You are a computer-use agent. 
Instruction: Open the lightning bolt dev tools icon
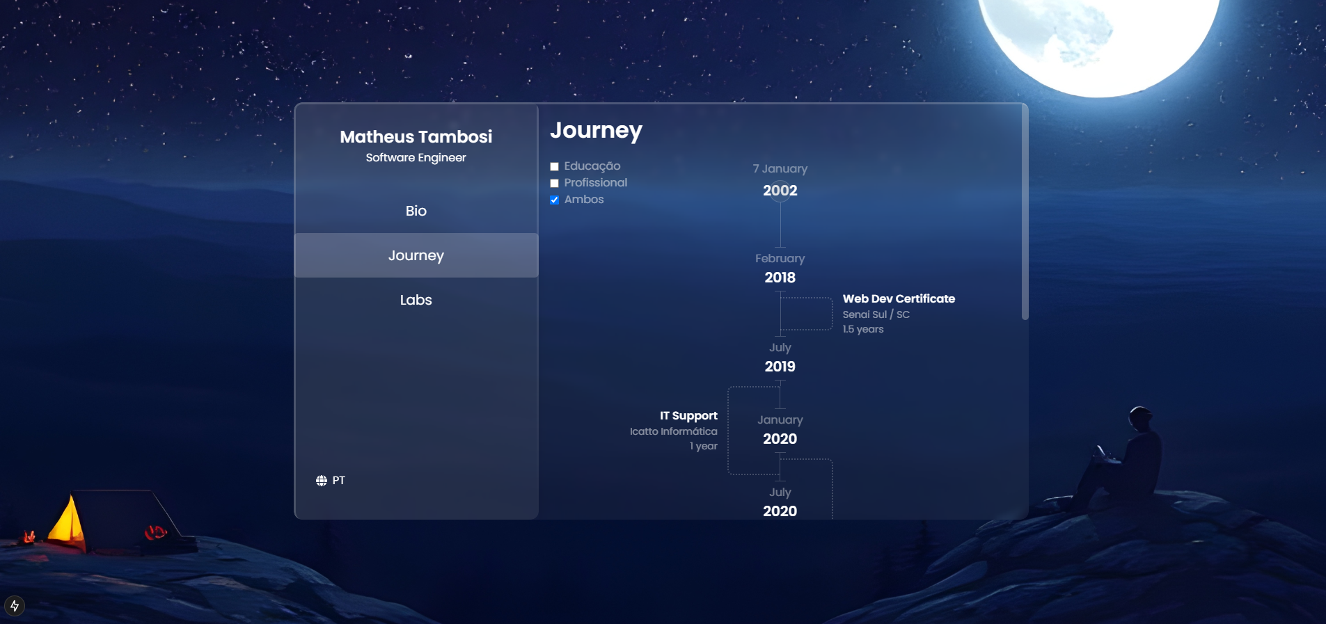point(15,606)
